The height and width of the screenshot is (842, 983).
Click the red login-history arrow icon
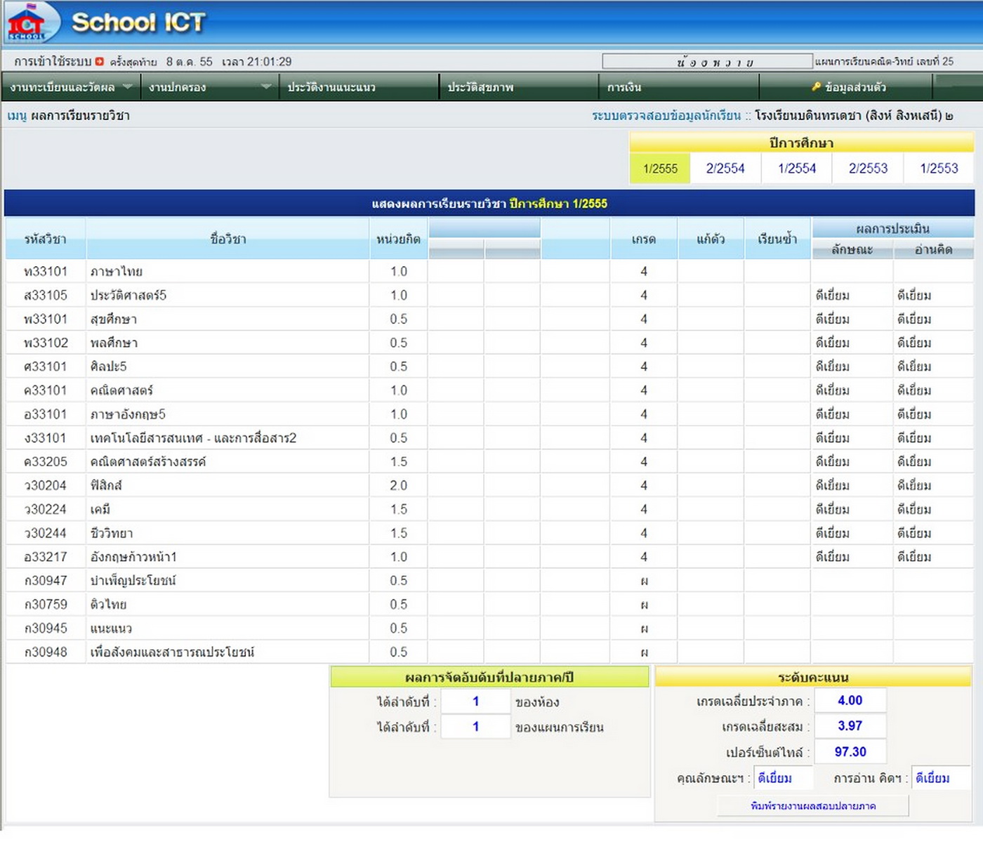click(100, 62)
